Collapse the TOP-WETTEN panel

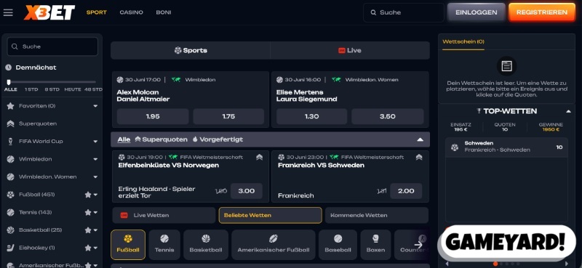click(x=568, y=111)
